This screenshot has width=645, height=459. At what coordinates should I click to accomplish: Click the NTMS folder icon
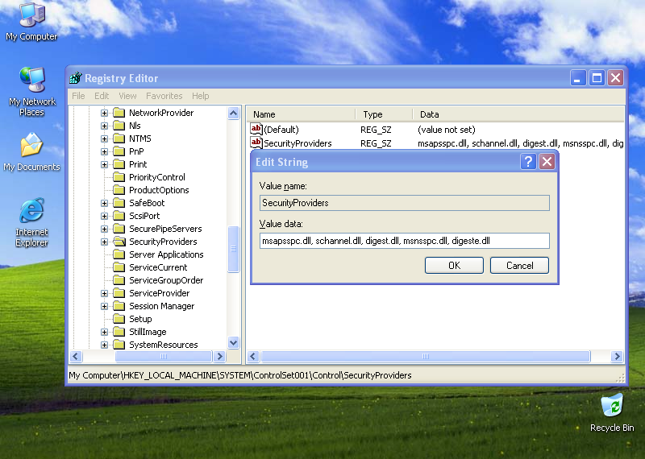119,139
